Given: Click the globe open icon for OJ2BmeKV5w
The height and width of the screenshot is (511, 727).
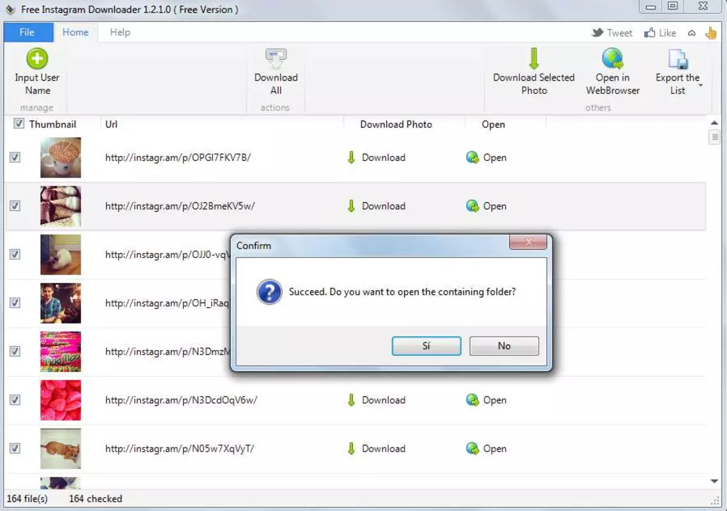Looking at the screenshot, I should (x=473, y=206).
